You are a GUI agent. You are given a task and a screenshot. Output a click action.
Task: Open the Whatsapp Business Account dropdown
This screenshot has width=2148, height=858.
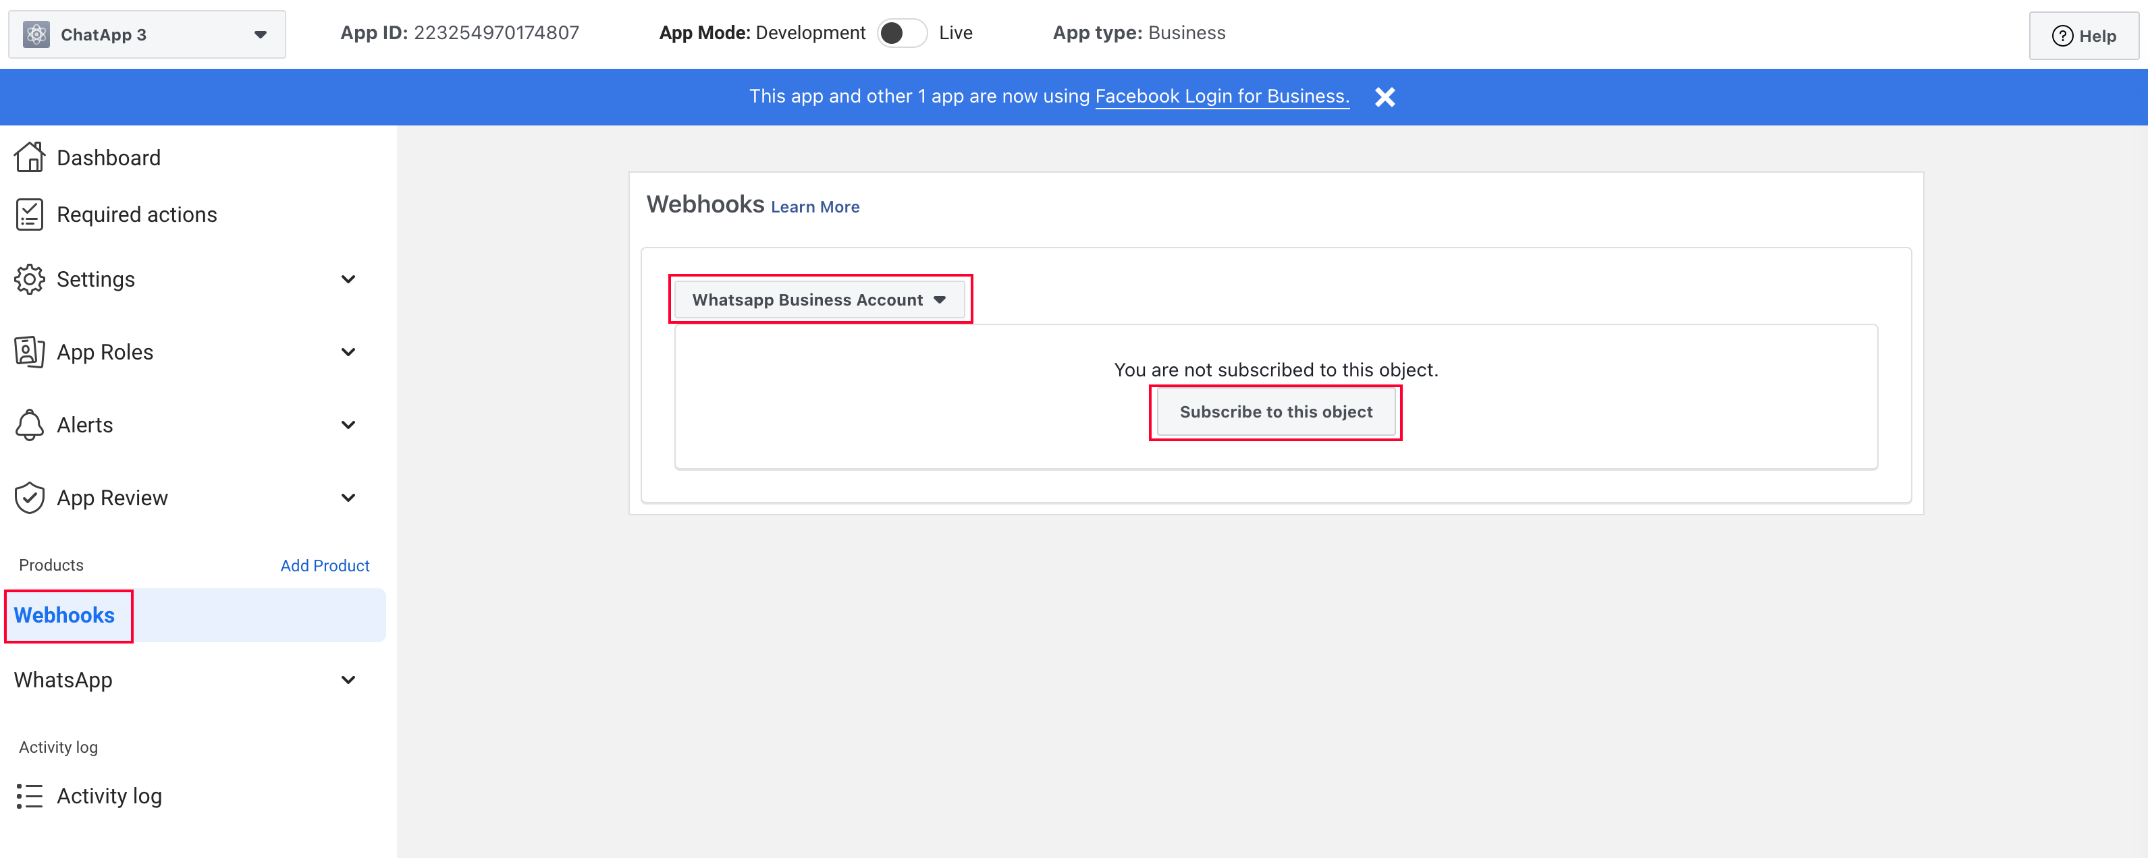[819, 299]
